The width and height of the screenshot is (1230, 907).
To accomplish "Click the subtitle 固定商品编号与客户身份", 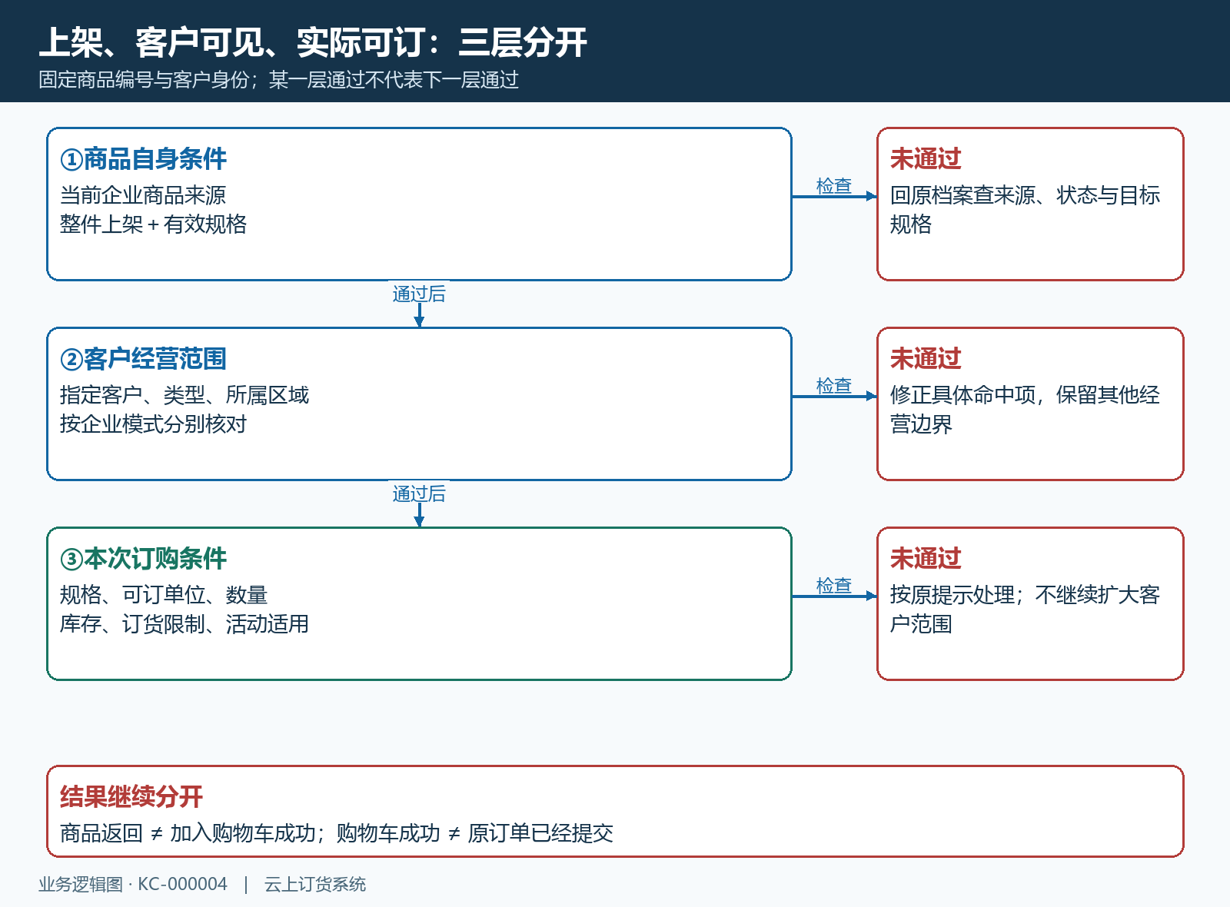I will pos(144,80).
